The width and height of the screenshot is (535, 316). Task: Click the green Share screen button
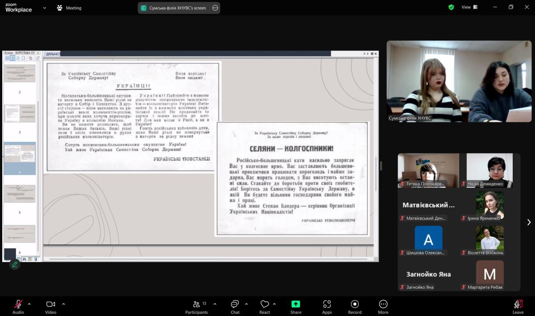[296, 305]
